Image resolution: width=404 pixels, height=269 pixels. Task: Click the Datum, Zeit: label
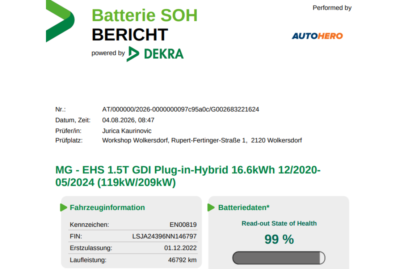[73, 120]
